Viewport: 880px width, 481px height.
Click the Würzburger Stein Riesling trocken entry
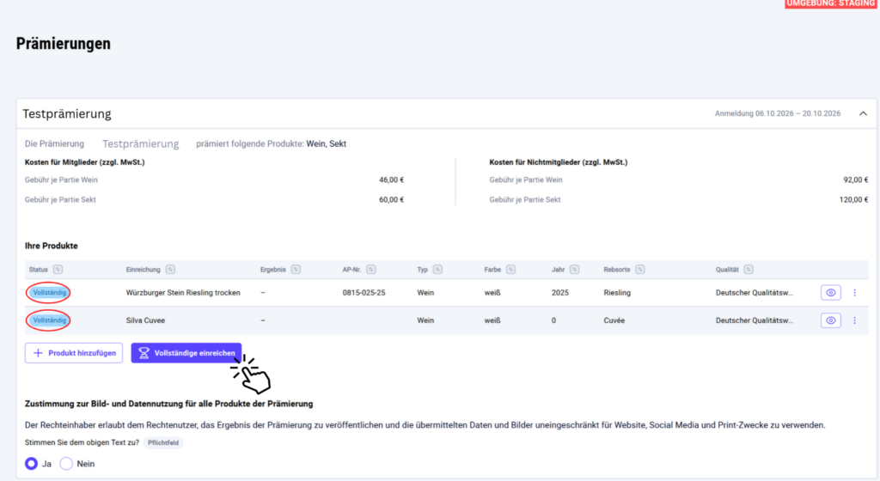point(183,293)
